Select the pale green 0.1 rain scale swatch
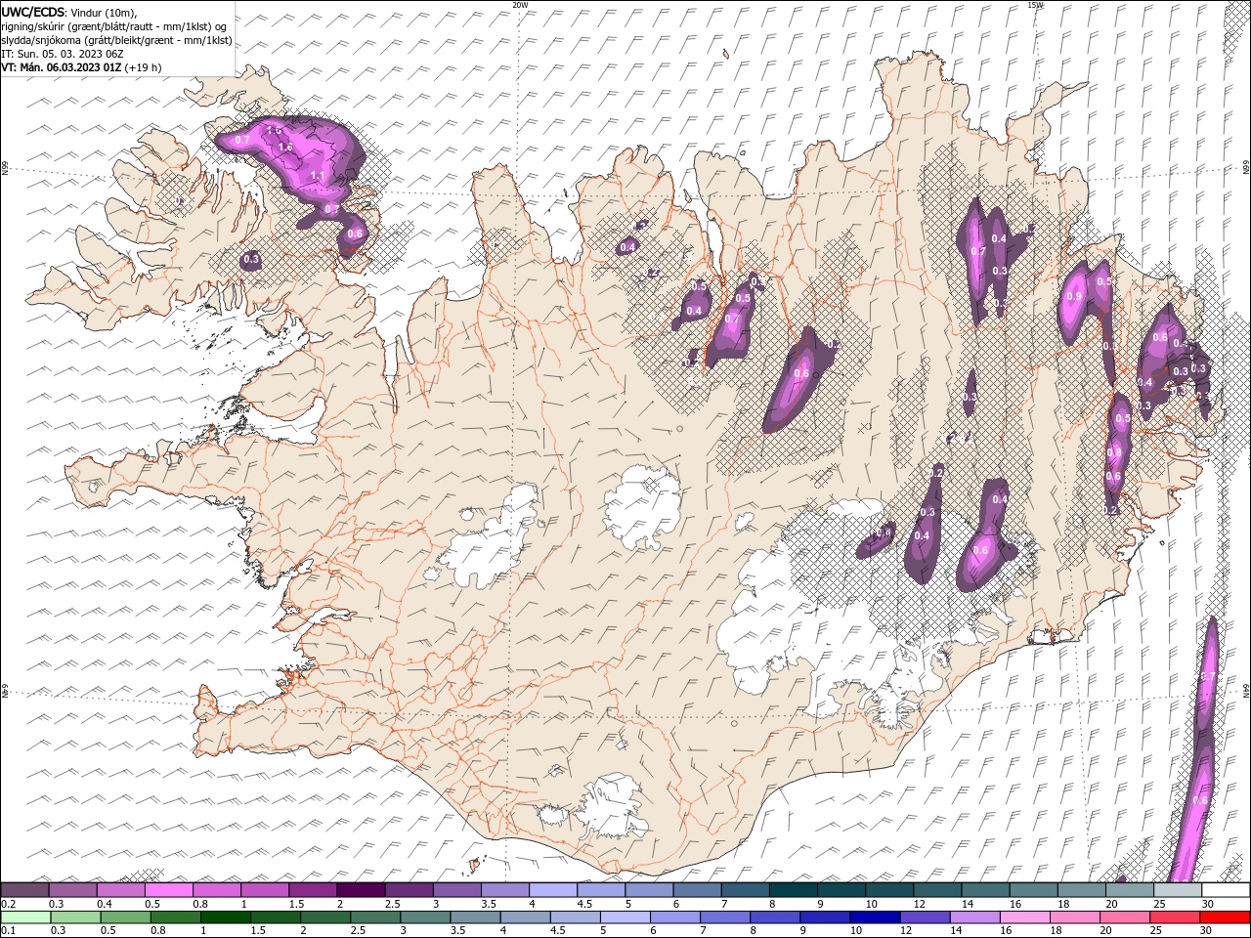Viewport: 1251px width, 938px height. (24, 917)
